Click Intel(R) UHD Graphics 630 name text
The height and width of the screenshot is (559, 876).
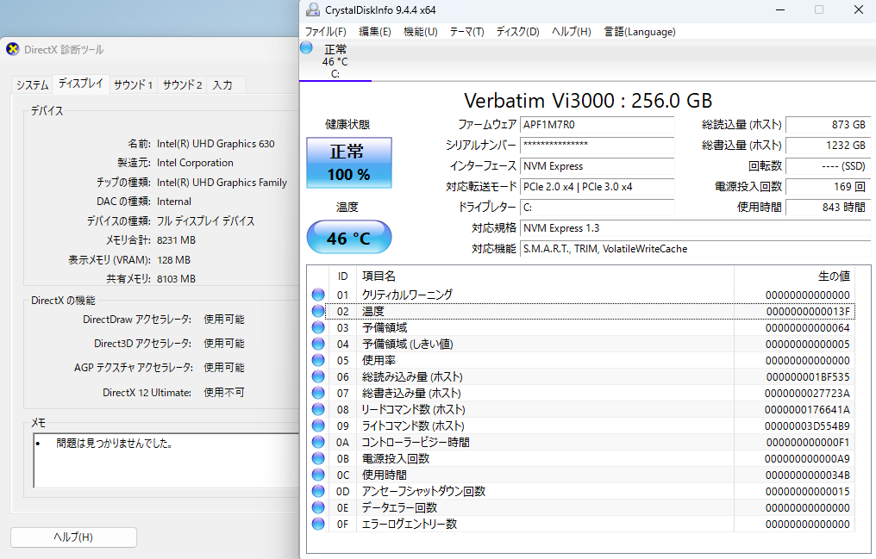pyautogui.click(x=216, y=144)
